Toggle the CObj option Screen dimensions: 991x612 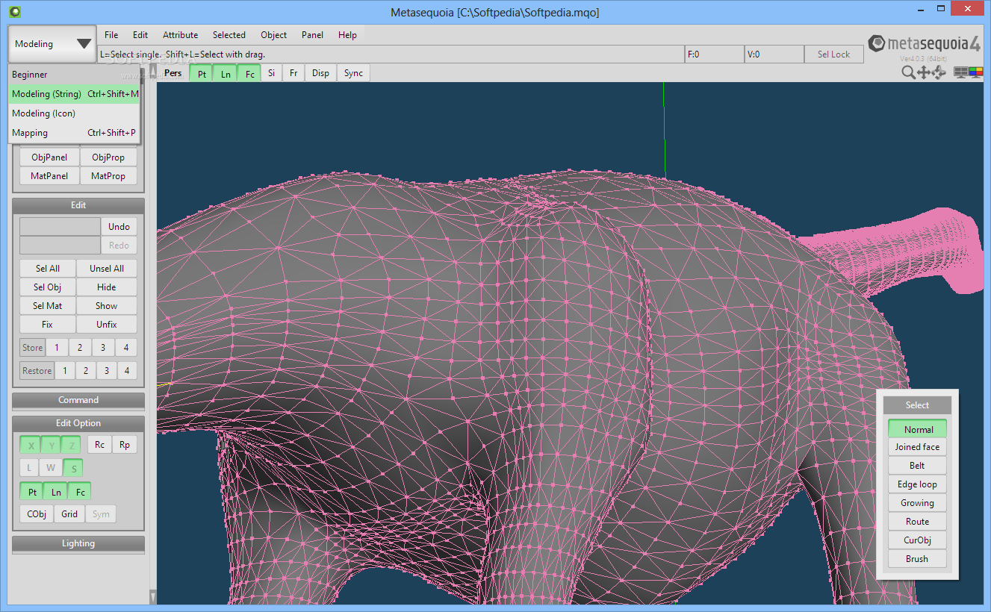pos(37,513)
